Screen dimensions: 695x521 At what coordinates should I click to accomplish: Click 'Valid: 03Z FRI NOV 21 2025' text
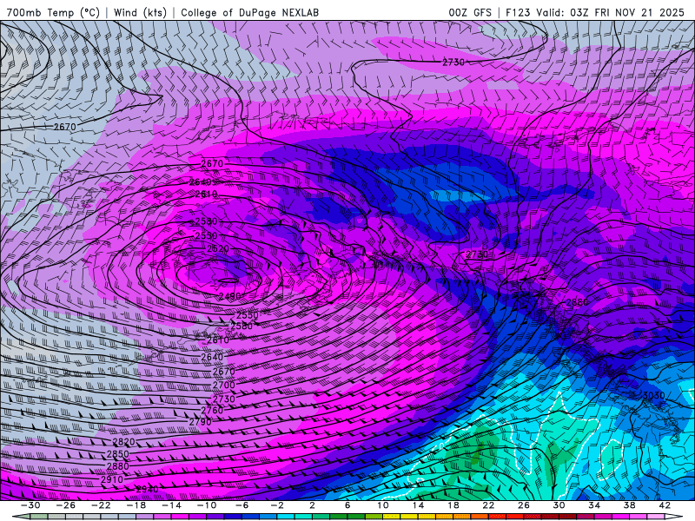pos(611,12)
